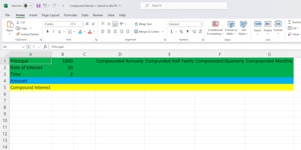Toggle bottom vertical alignment
This screenshot has height=150, width=301.
tap(115, 24)
